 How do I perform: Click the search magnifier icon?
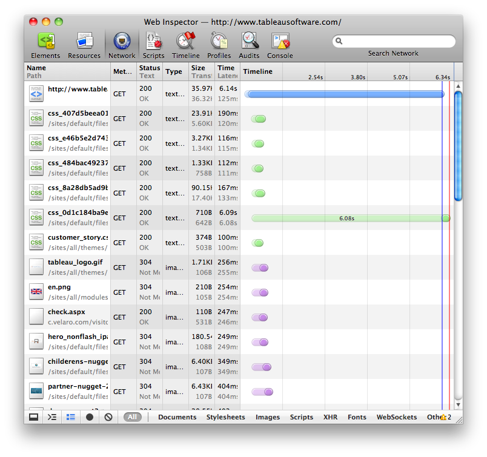(339, 41)
